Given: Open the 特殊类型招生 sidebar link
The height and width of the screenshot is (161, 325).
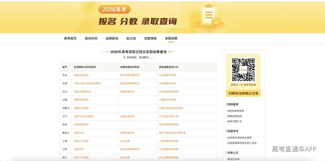Looking at the screenshot, I should (x=235, y=116).
